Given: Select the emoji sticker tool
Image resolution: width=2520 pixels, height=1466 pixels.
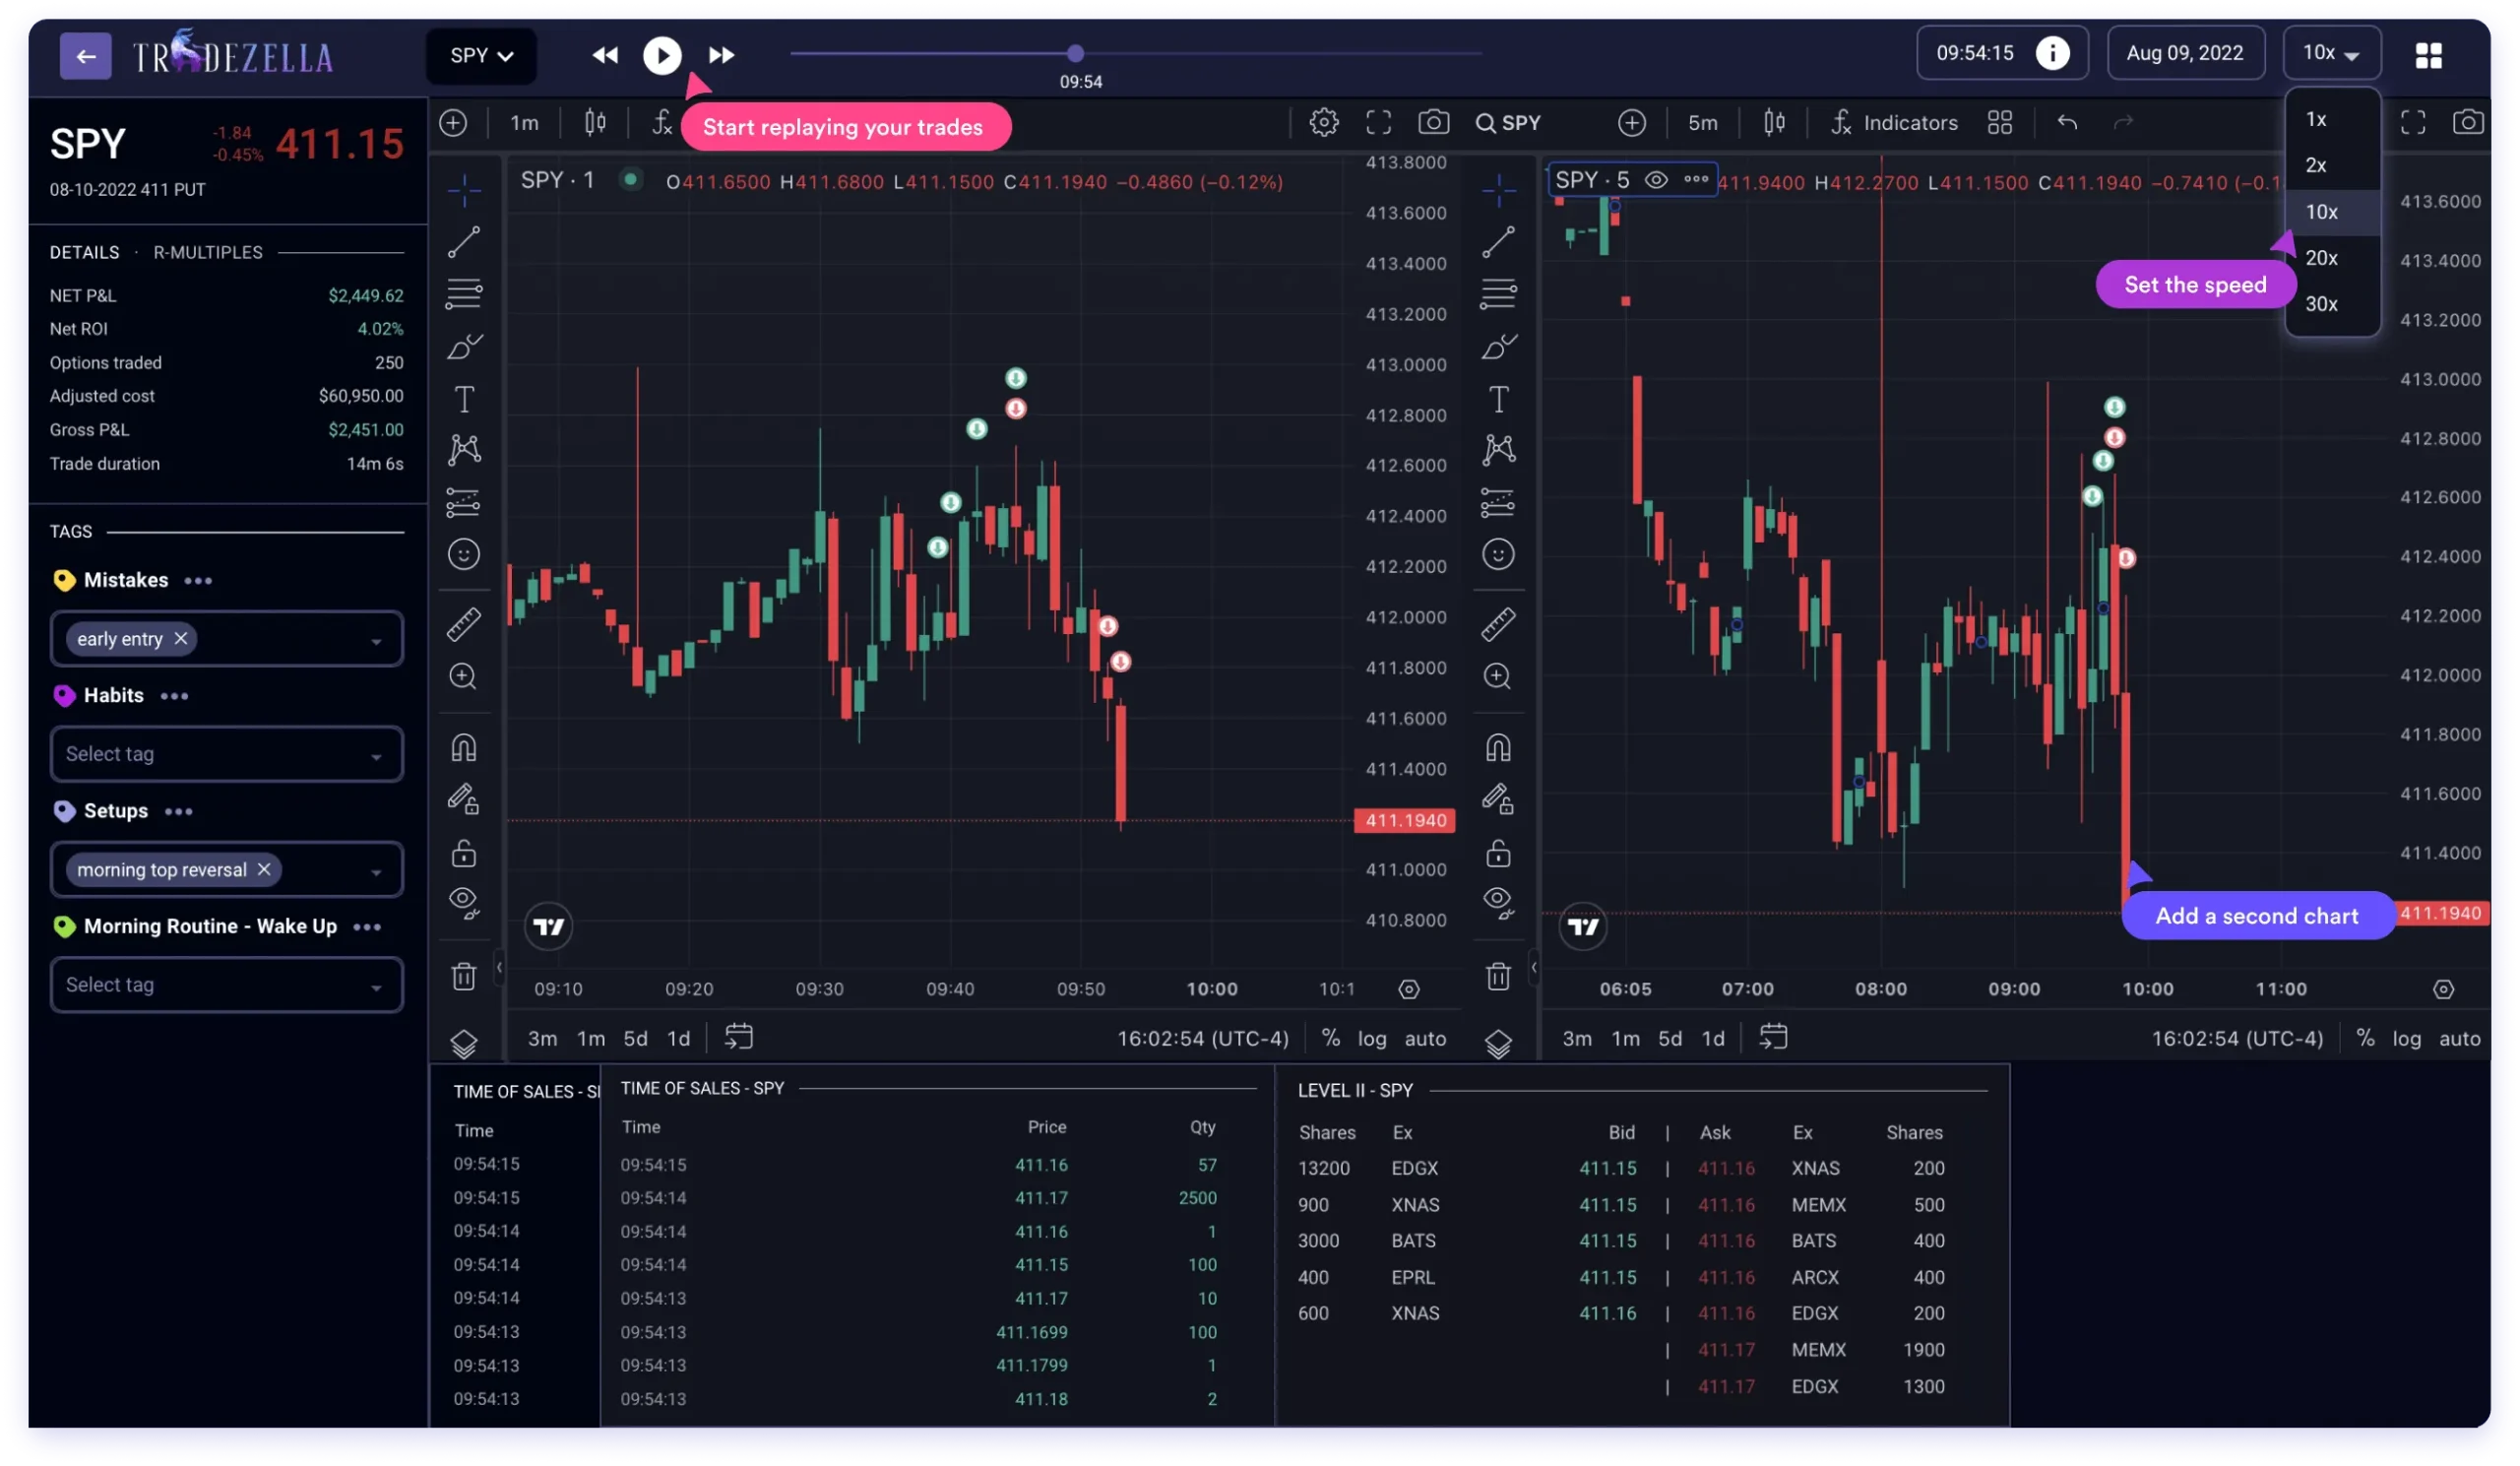Looking at the screenshot, I should pos(463,553).
